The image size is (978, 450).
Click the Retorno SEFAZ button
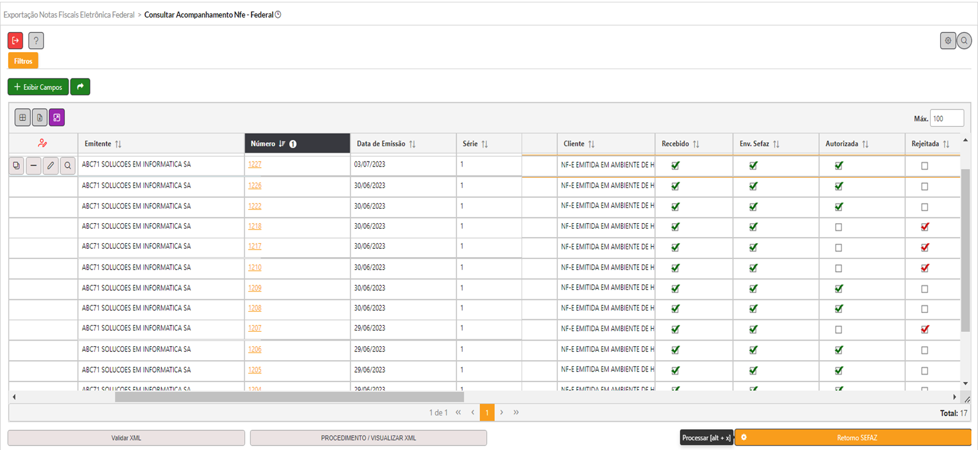853,437
